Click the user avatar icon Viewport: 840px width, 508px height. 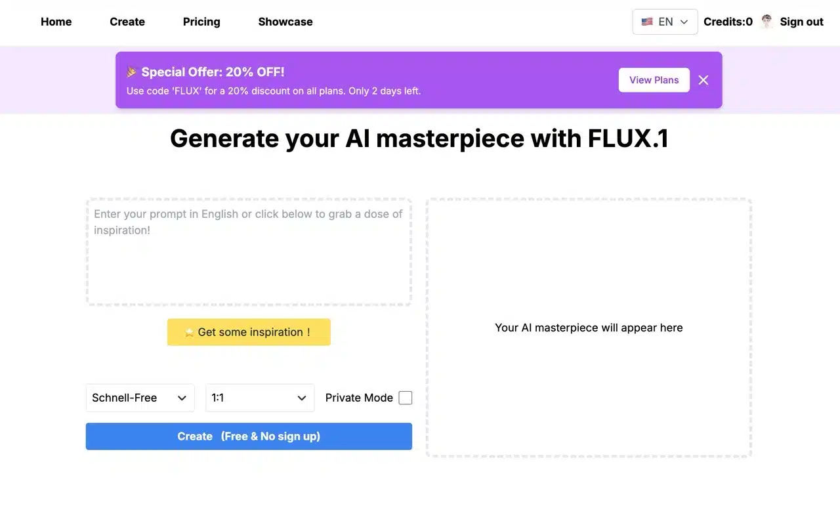coord(766,22)
